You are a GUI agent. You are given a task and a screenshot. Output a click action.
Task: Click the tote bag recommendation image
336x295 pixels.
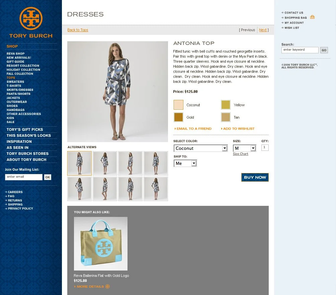(x=101, y=244)
